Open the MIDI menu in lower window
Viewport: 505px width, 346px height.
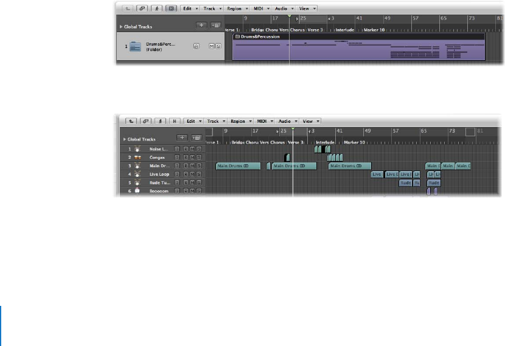point(265,121)
